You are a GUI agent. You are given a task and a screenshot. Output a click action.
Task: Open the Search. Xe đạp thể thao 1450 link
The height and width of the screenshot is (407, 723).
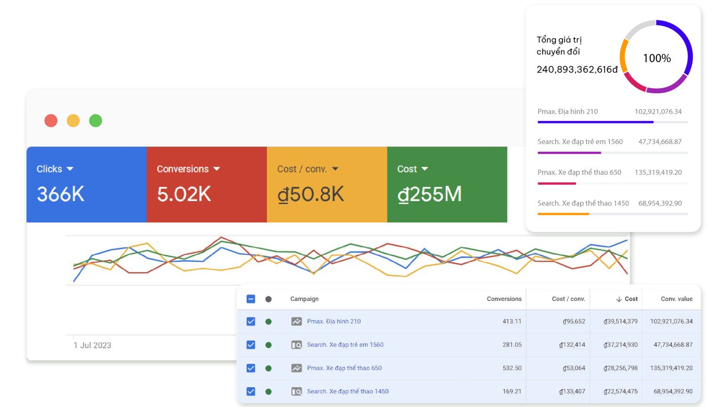click(x=347, y=391)
